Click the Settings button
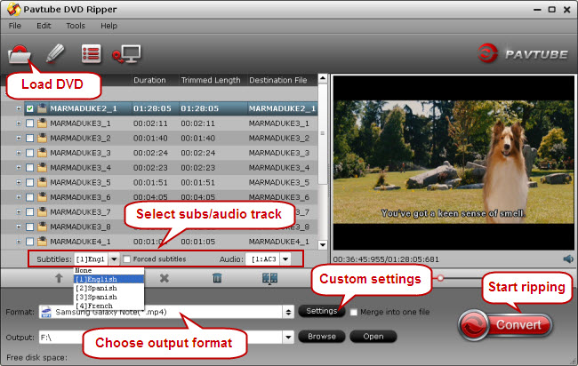This screenshot has height=366, width=578. tap(321, 311)
